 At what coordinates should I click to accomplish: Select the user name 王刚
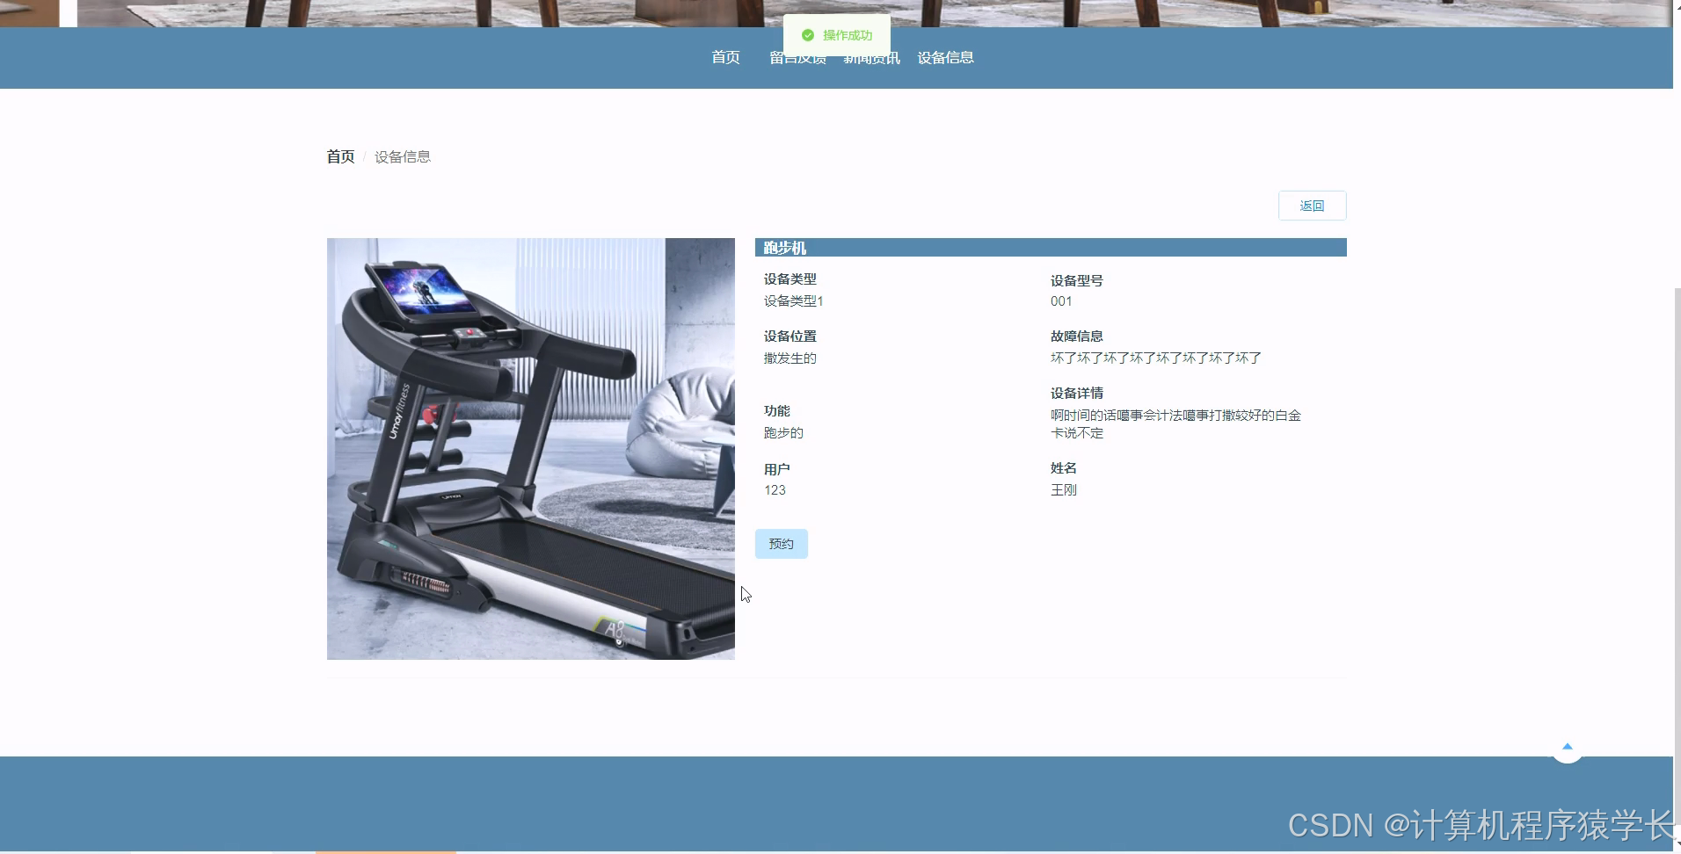point(1064,489)
